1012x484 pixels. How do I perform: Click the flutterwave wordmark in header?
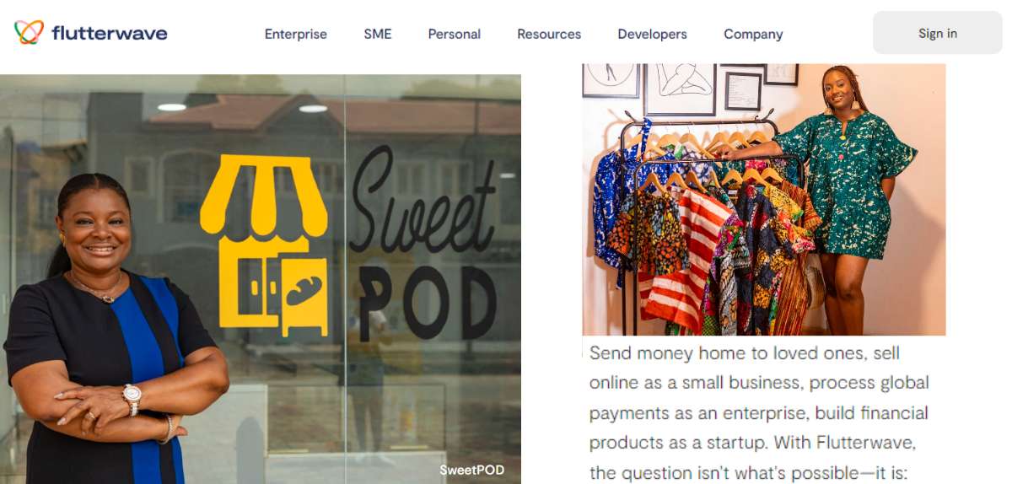[109, 34]
